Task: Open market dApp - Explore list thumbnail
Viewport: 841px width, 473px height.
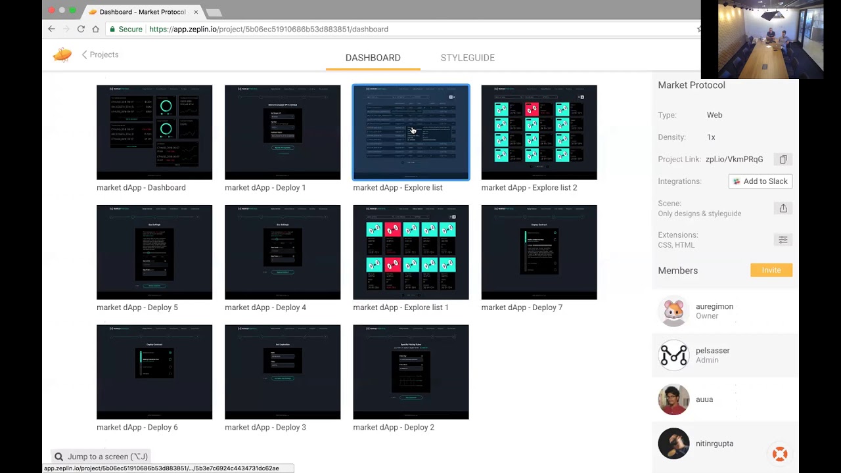Action: (x=411, y=132)
